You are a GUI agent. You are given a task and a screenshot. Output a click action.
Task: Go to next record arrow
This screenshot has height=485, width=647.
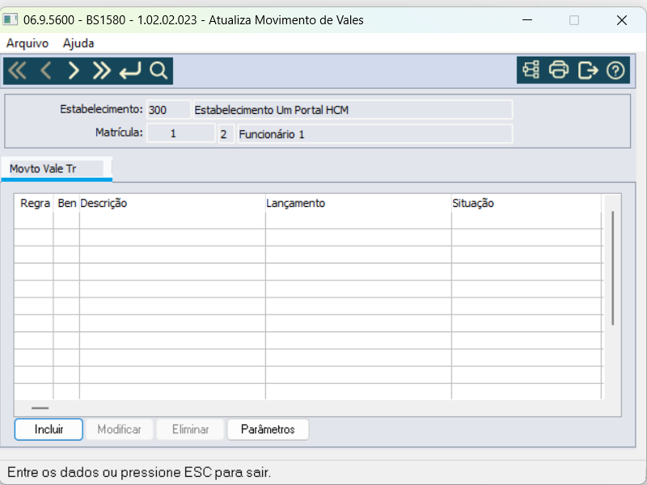click(x=74, y=71)
